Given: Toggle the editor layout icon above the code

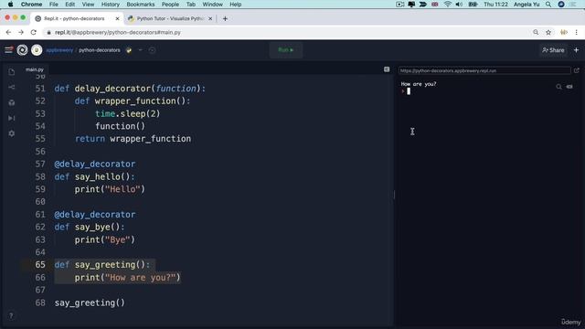Looking at the screenshot, I should point(387,69).
